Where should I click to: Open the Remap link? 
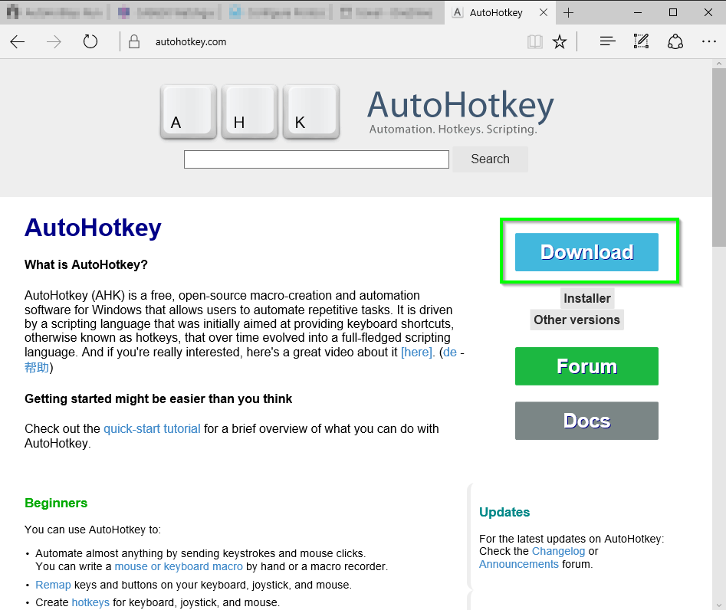pos(53,585)
